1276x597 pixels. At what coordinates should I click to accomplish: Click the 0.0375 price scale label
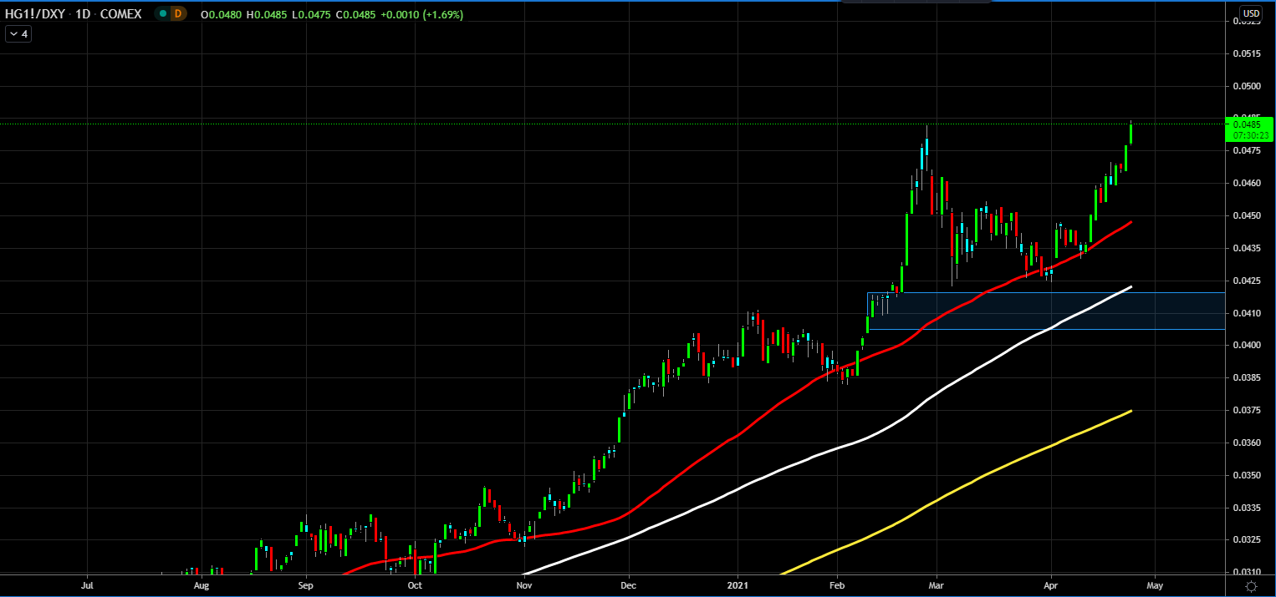point(1247,410)
